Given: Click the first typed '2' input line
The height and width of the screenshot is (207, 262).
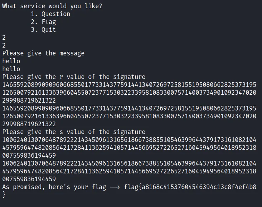Looking at the screenshot, I should click(x=4, y=38).
